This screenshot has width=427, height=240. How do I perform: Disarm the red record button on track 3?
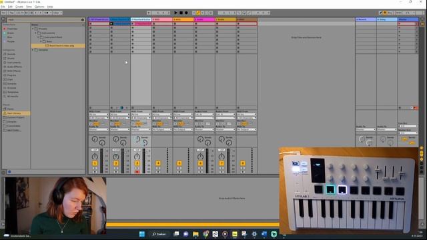(x=137, y=172)
